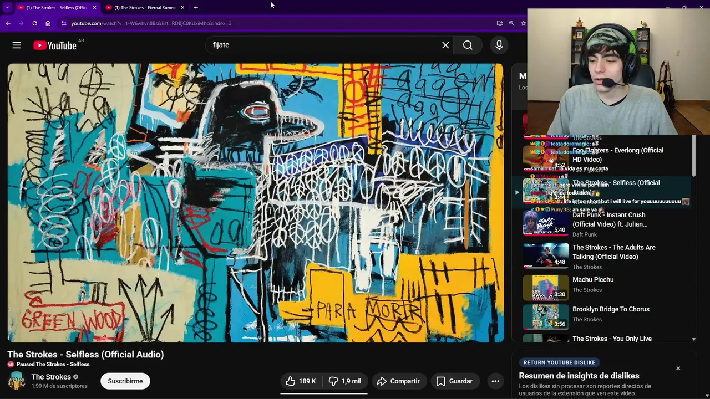This screenshot has height=399, width=710.
Task: Open the browser home page icon
Action: (x=48, y=23)
